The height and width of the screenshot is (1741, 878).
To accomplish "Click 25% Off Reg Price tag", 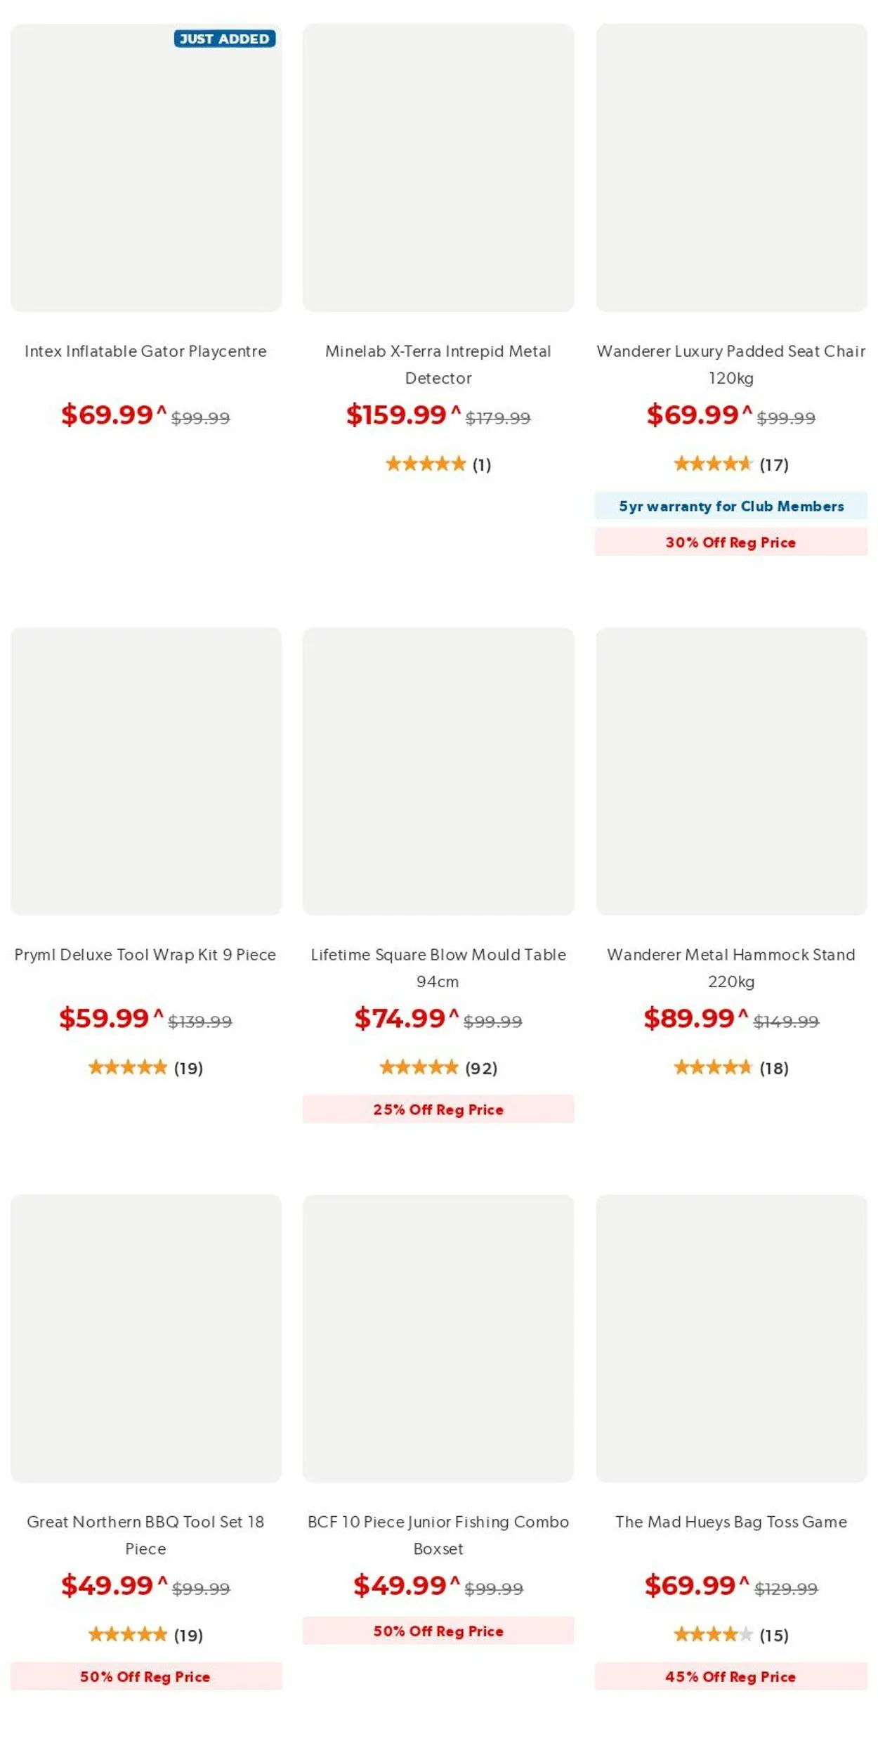I will 438,1109.
